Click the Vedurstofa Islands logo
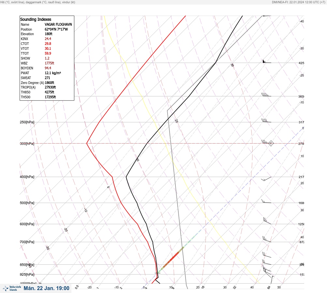Viewport: 327px width, 293px height. (12, 288)
